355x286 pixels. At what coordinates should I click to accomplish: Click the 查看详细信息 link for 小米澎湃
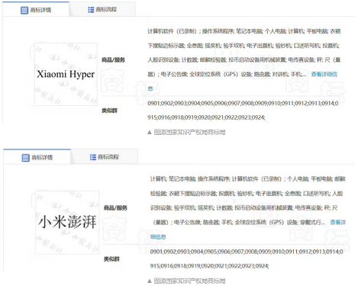pos(338,223)
